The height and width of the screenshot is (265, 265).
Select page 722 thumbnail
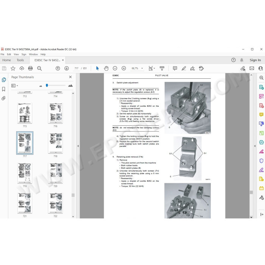(55, 203)
